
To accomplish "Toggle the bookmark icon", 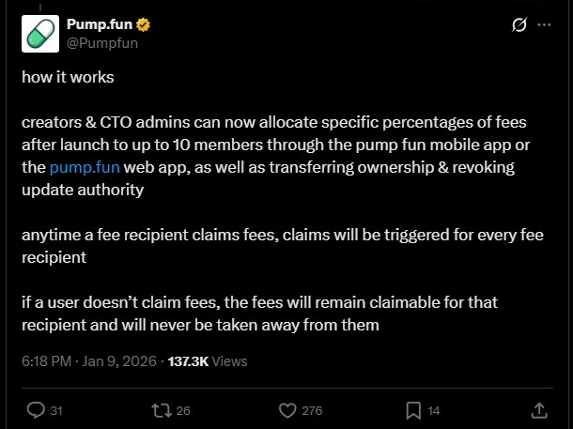I will pyautogui.click(x=412, y=410).
